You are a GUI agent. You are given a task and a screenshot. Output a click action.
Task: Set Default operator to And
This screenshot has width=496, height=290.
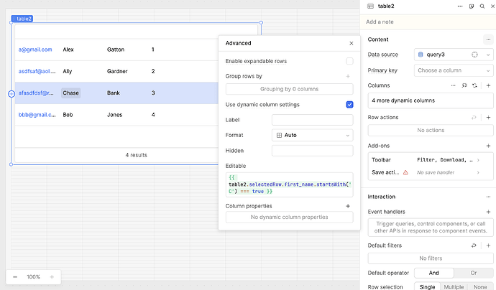(x=433, y=273)
